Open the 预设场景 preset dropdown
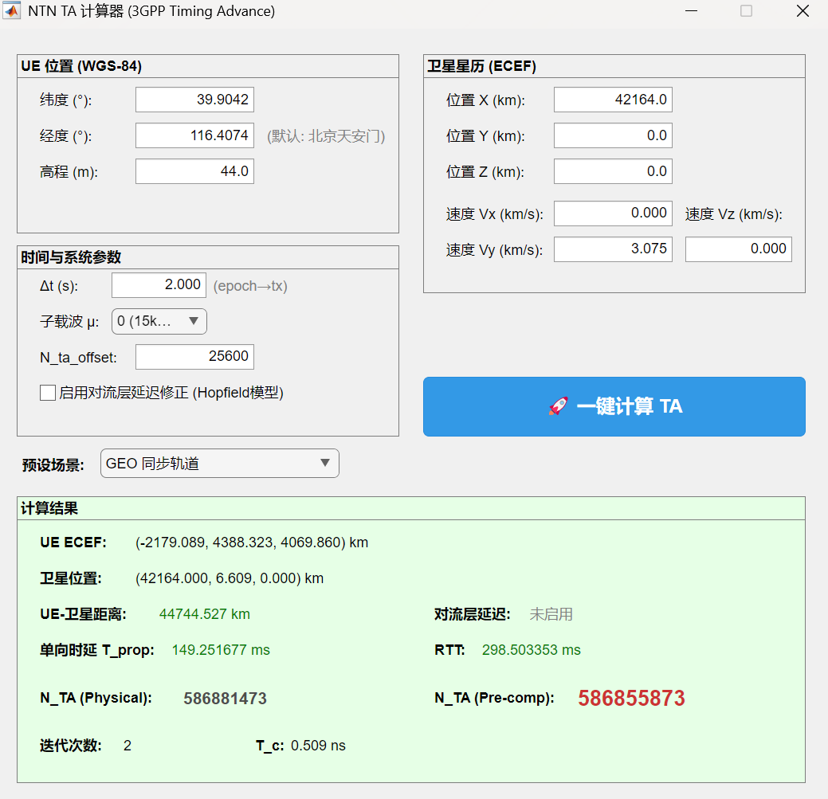 (x=219, y=463)
